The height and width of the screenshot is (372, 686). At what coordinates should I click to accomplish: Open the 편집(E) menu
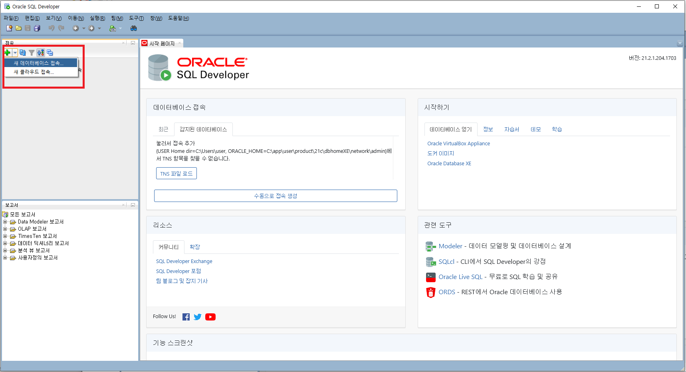pos(32,18)
